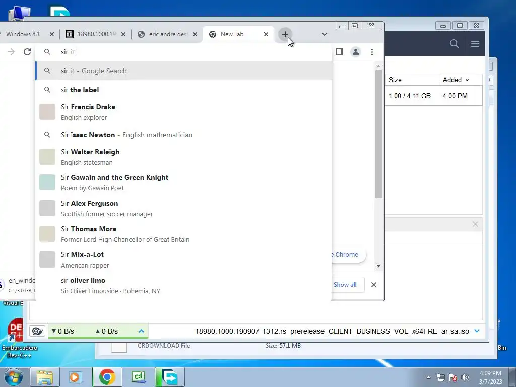The width and height of the screenshot is (516, 387).
Task: Click network icon in system tray
Action: (440, 377)
